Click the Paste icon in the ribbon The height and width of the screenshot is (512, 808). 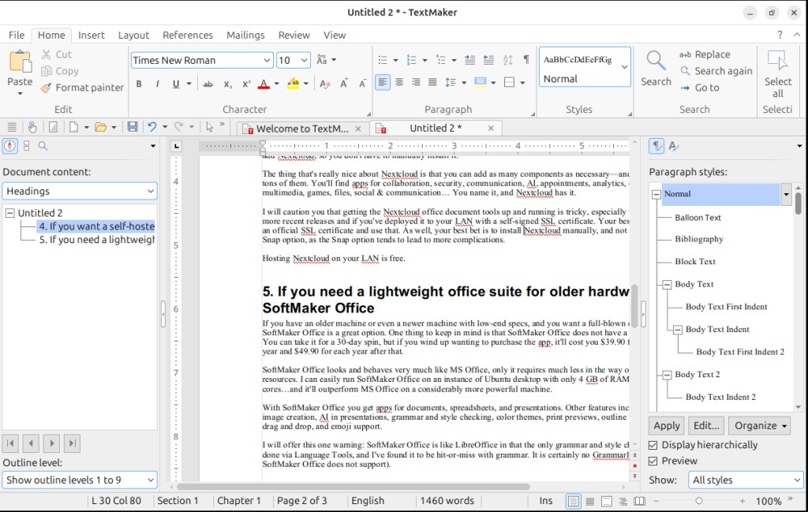click(20, 62)
